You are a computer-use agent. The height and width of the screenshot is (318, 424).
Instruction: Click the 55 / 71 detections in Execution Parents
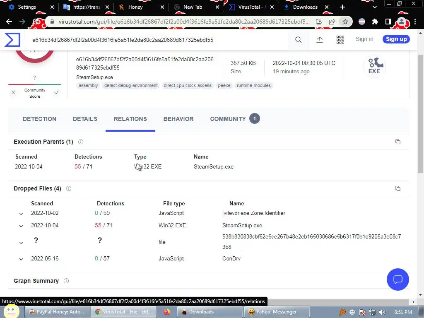pos(84,166)
